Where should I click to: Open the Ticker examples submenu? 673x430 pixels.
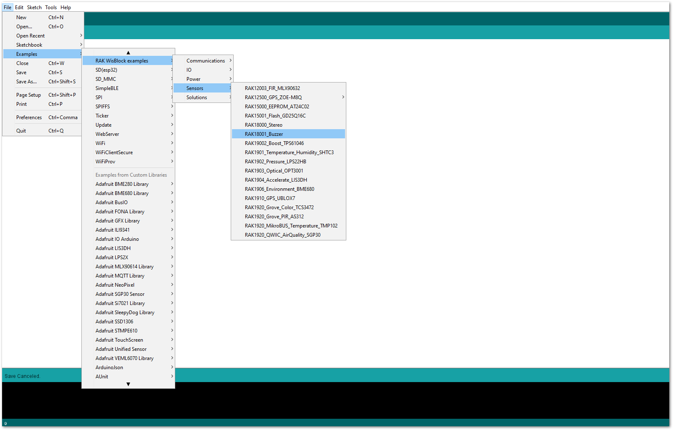(x=128, y=116)
